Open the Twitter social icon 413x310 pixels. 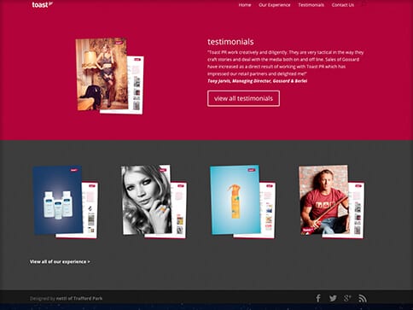click(x=333, y=298)
